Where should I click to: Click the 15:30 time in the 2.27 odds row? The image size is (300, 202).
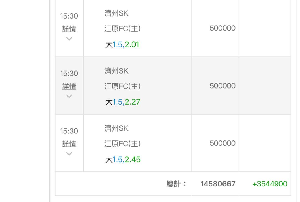click(69, 74)
